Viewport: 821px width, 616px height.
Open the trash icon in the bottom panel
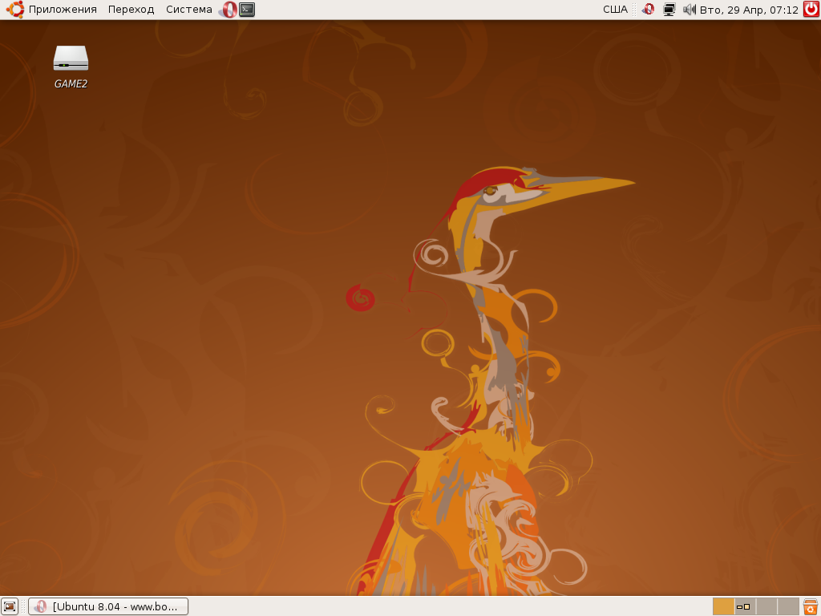click(x=811, y=606)
